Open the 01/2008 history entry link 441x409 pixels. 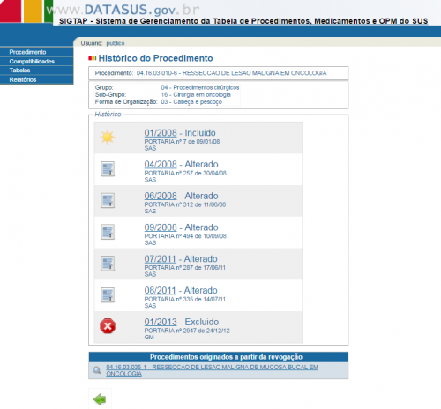pyautogui.click(x=161, y=133)
